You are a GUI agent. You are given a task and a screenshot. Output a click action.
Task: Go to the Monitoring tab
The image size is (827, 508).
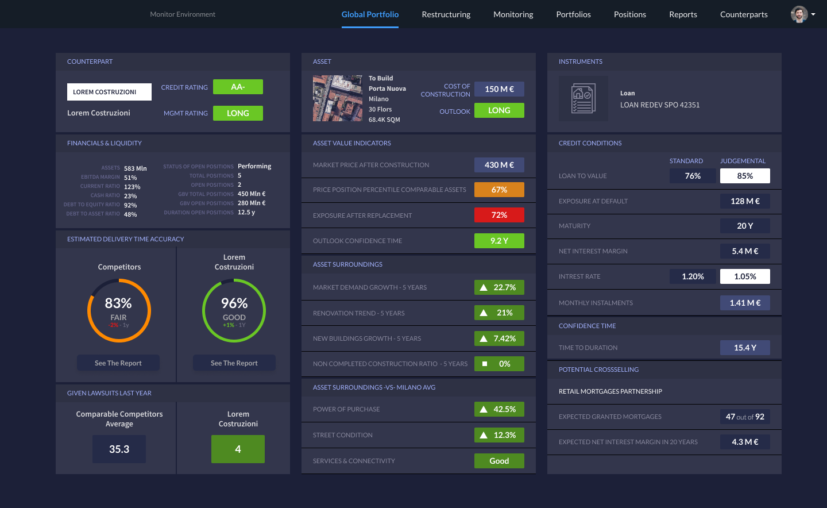point(513,14)
